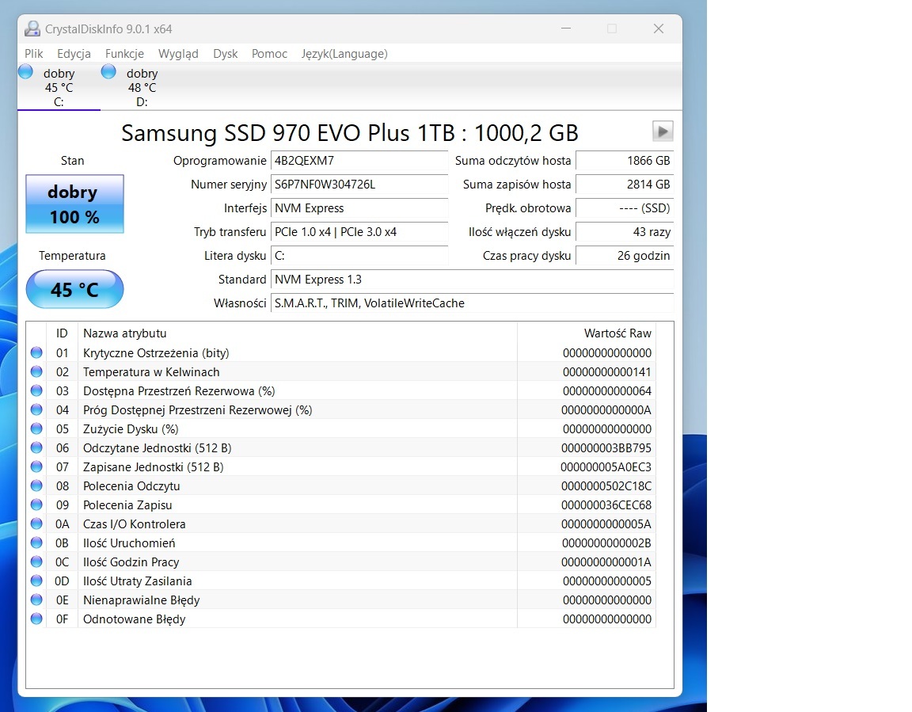Click status orb for Odczytane Jednostki
This screenshot has width=912, height=712.
36,447
